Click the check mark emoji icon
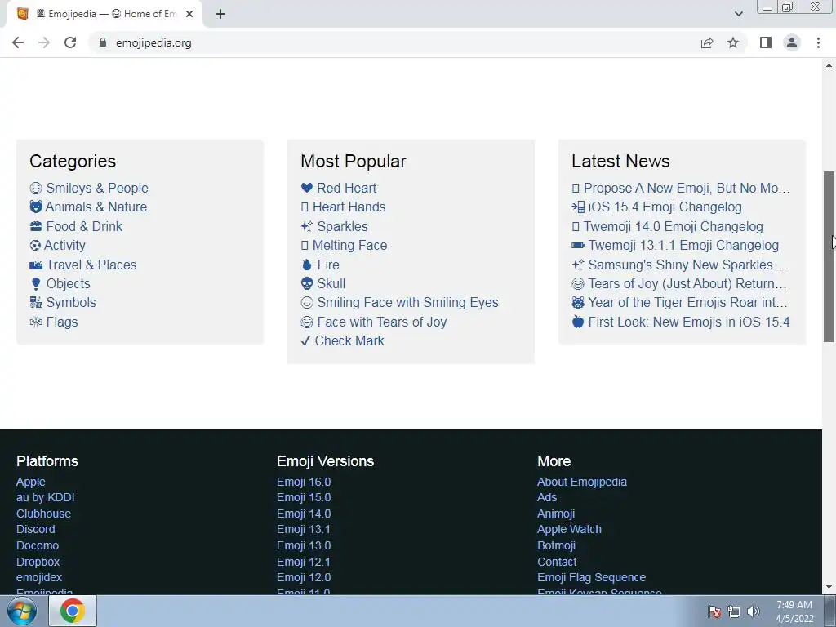836x627 pixels. [x=305, y=340]
